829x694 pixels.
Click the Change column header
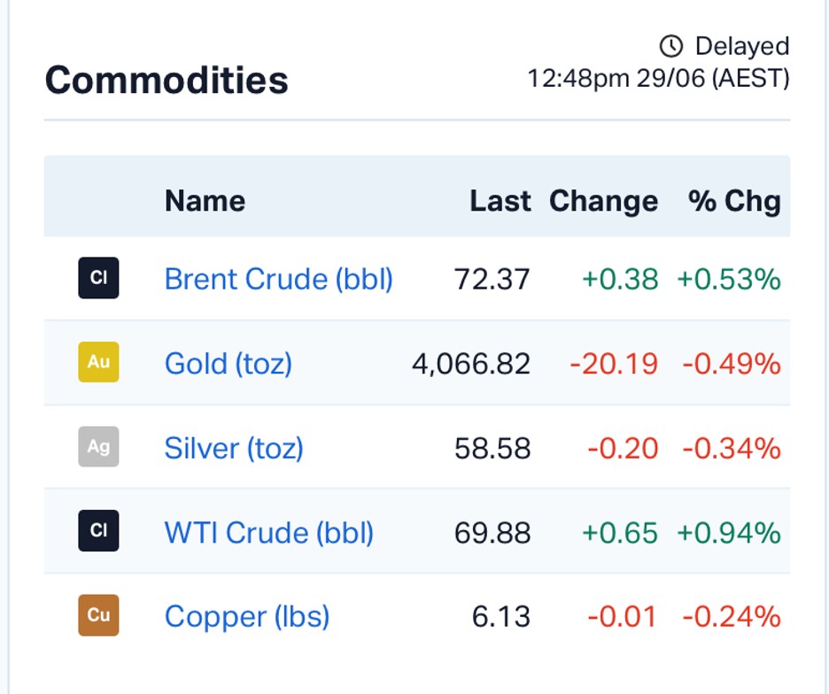tap(604, 201)
